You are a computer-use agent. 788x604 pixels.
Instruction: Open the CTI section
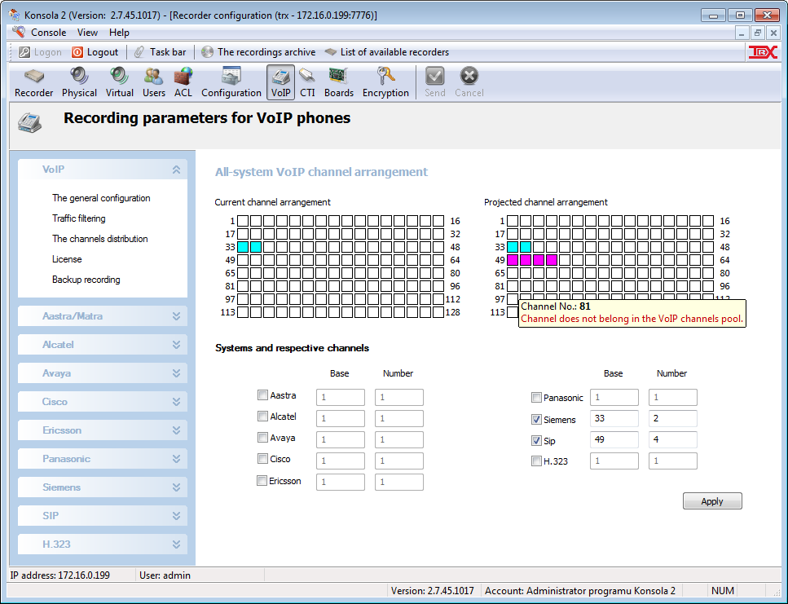307,83
